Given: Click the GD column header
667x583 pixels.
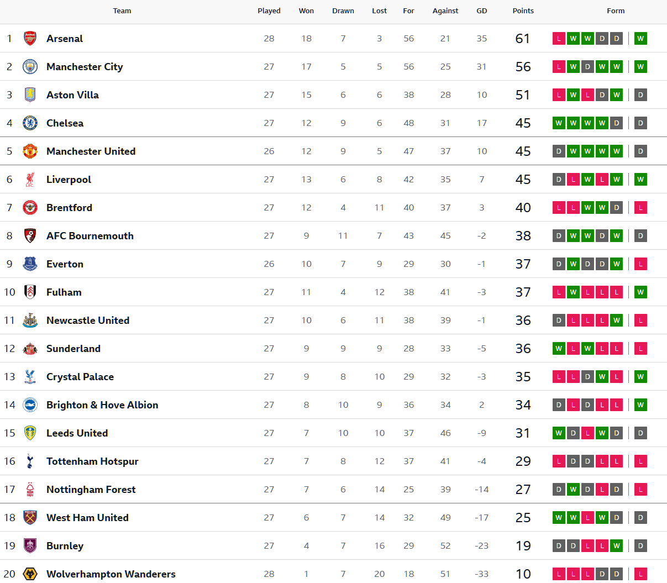Looking at the screenshot, I should [482, 10].
